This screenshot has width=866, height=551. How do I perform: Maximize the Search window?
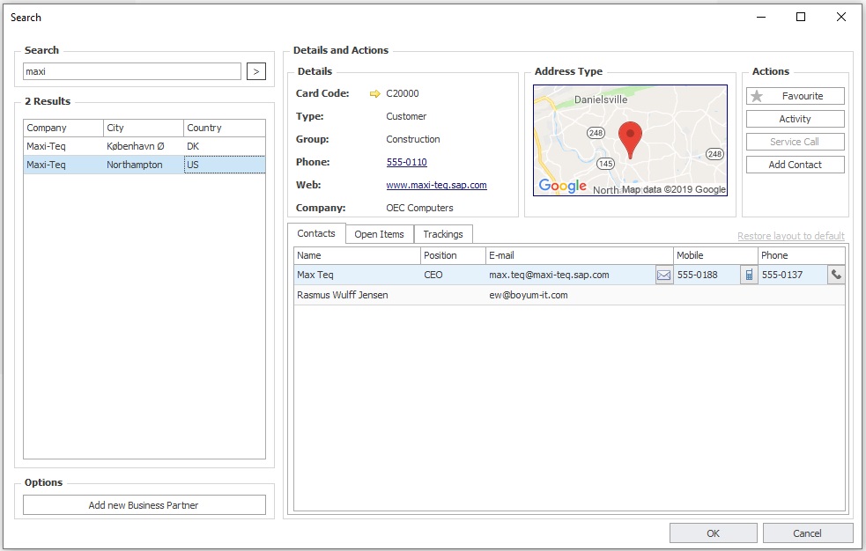point(801,17)
